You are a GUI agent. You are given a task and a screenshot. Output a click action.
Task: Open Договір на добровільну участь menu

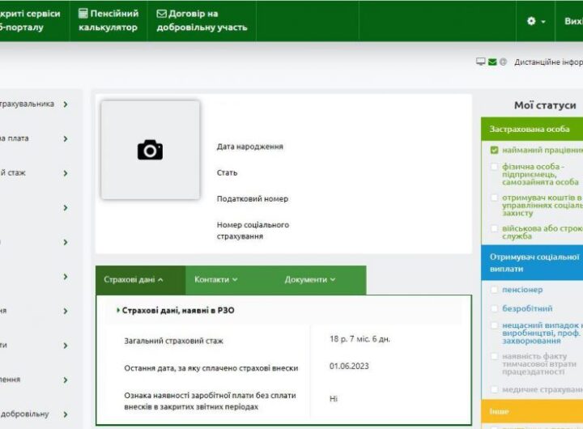tap(202, 21)
